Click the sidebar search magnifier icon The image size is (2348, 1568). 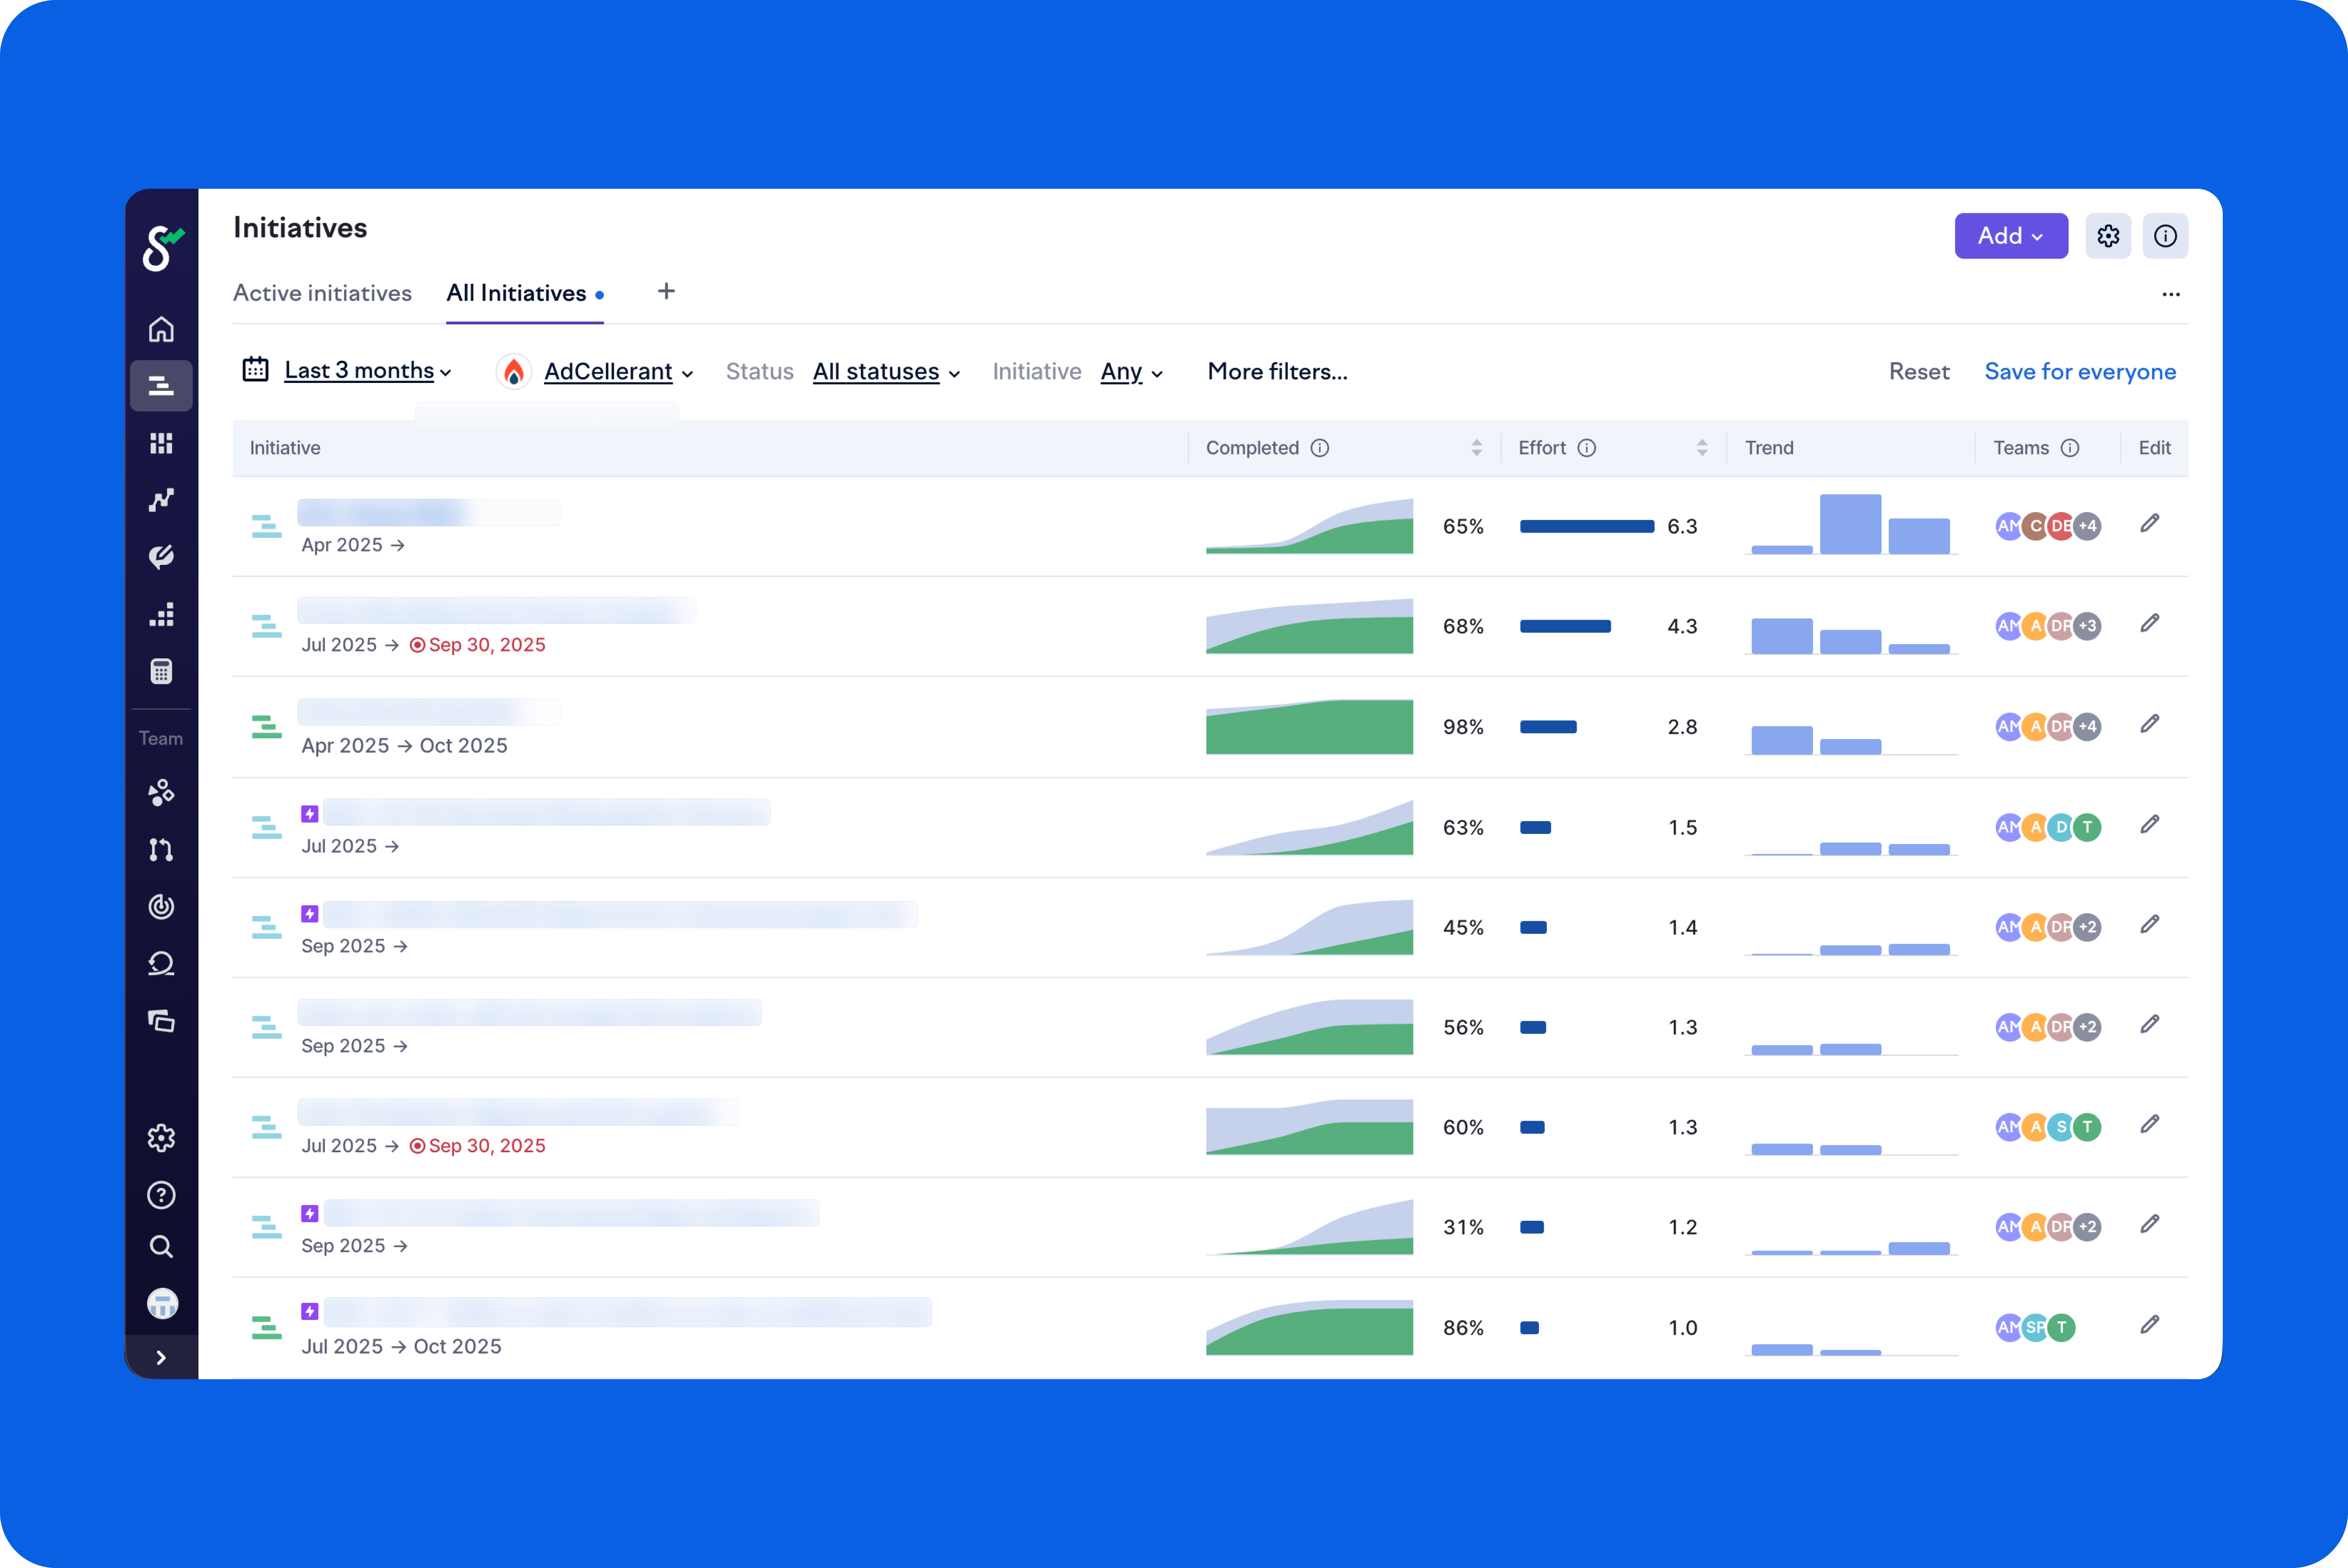[x=161, y=1246]
